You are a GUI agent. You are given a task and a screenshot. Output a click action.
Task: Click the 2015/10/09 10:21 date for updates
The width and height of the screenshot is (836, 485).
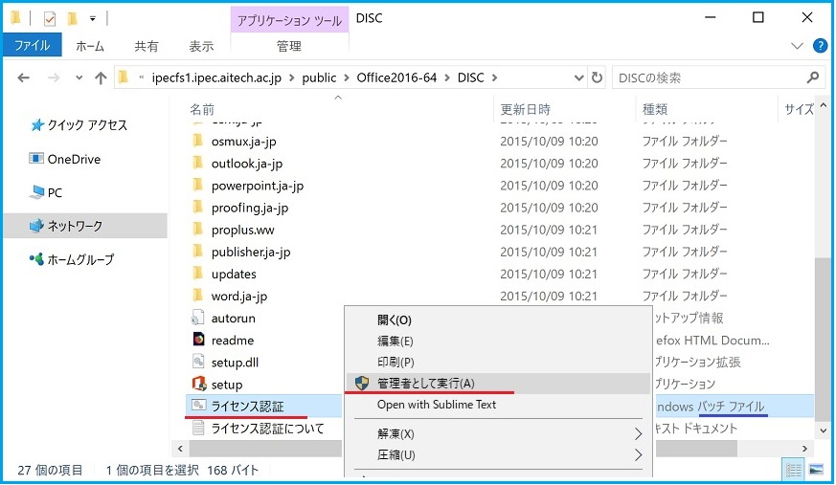tap(549, 275)
